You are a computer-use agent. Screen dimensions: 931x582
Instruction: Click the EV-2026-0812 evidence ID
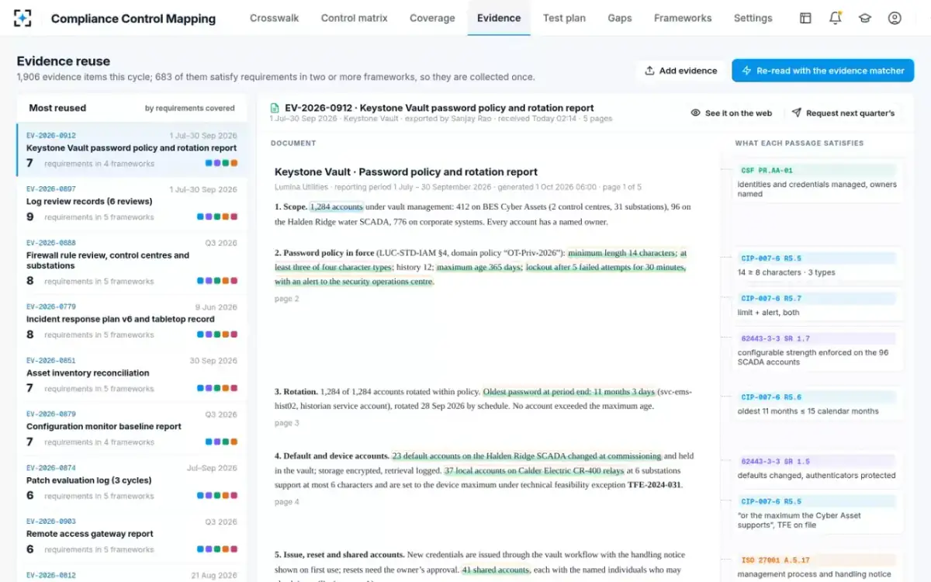[x=51, y=575]
